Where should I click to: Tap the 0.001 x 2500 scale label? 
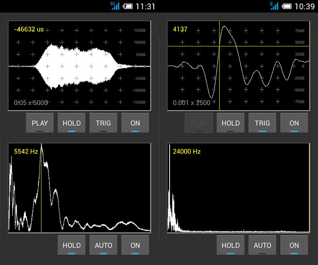click(191, 102)
